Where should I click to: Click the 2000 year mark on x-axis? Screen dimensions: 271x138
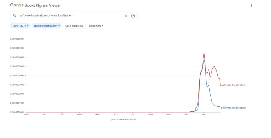tap(204, 114)
